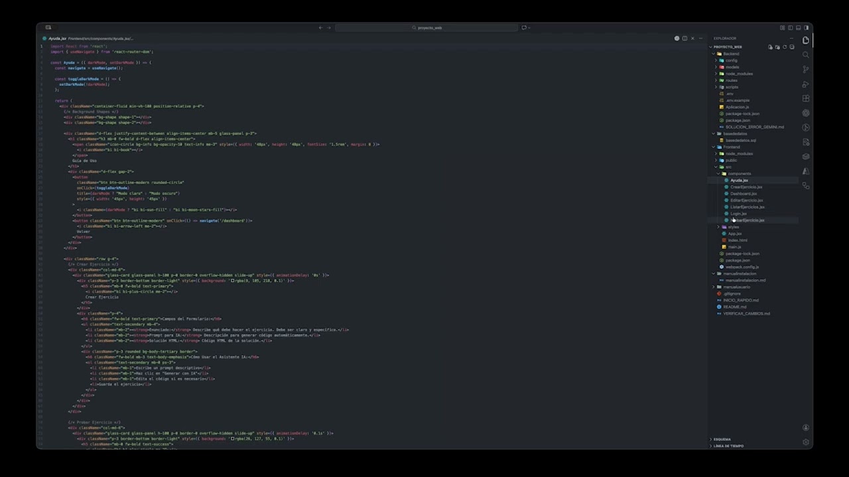Open the Manage settings gear
The height and width of the screenshot is (477, 849).
(806, 442)
